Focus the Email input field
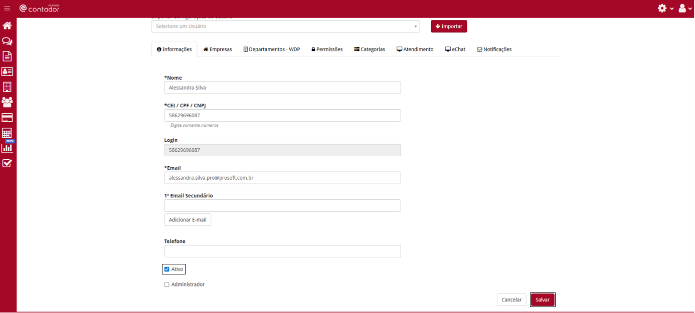Image resolution: width=695 pixels, height=313 pixels. (x=282, y=178)
